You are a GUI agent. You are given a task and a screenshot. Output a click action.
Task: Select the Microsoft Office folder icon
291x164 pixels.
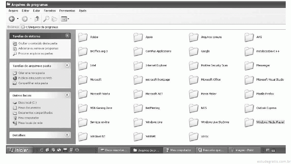point(194,80)
